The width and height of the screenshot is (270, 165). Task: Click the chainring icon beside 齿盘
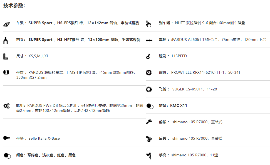pyautogui.click(x=149, y=73)
